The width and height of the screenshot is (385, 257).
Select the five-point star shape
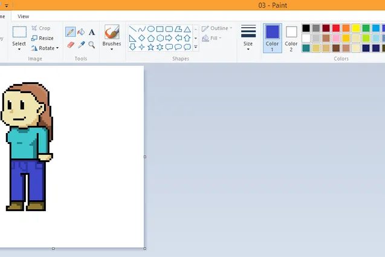click(150, 47)
